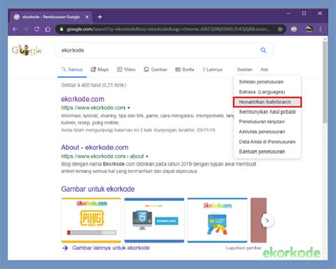Select Data Anda di Penelusuran
This screenshot has width=336, height=269.
[x=267, y=142]
